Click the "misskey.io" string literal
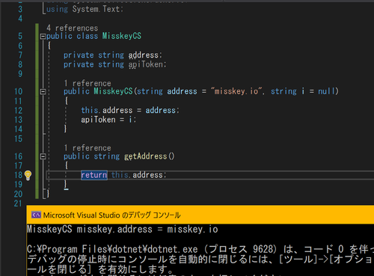Image resolution: width=374 pixels, height=276 pixels. click(x=237, y=91)
